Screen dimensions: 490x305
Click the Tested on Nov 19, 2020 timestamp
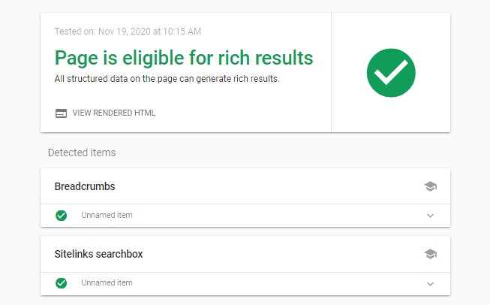pyautogui.click(x=128, y=32)
